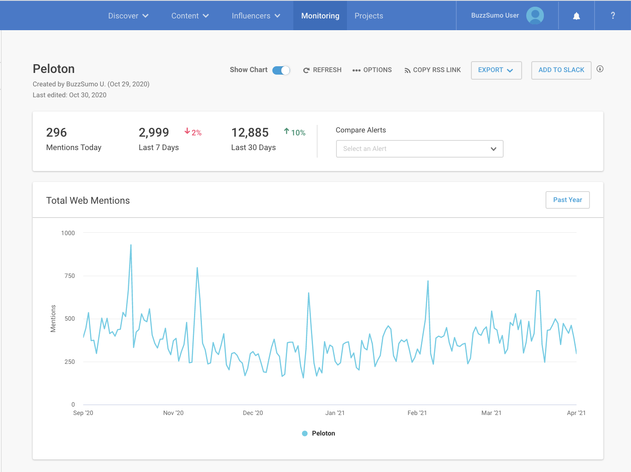Open the Export dropdown button

coord(496,70)
